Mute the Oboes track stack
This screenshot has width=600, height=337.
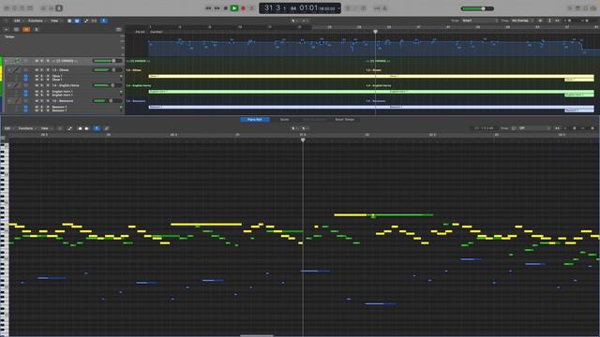37,70
